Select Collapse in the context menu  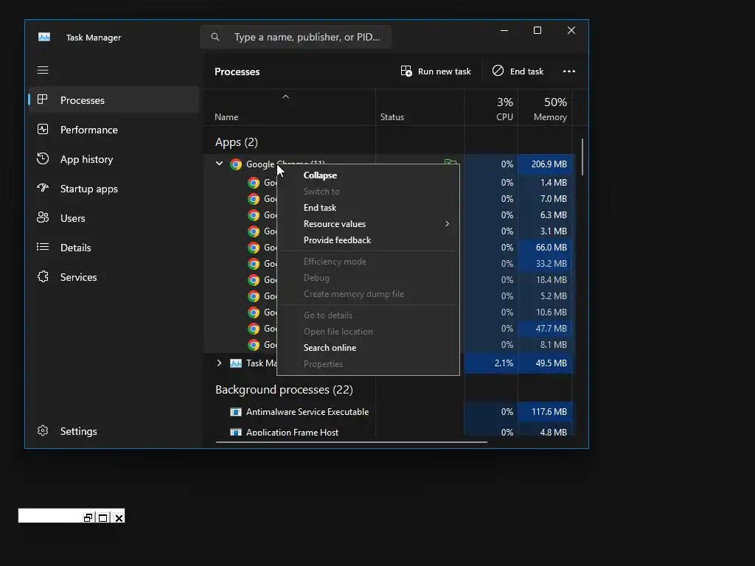(320, 175)
